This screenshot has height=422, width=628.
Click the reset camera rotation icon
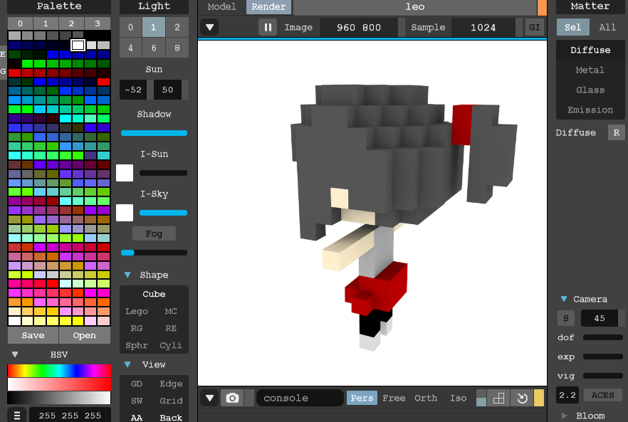tap(523, 398)
